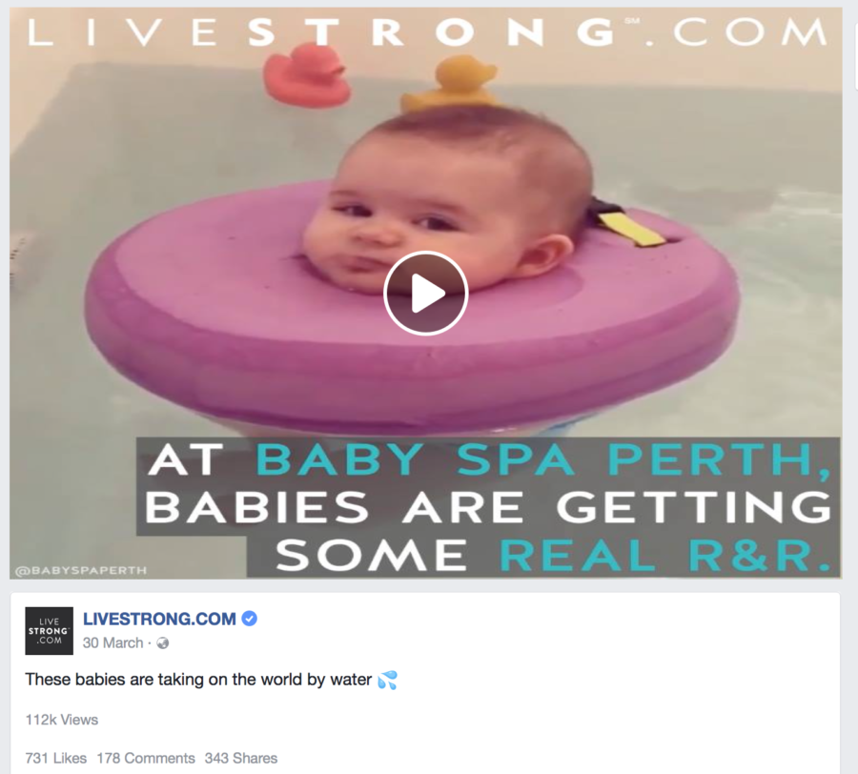This screenshot has width=858, height=774.
Task: Click the BABY SPA PERTH caption text
Action: point(542,459)
